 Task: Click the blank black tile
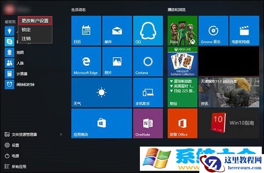(229, 62)
